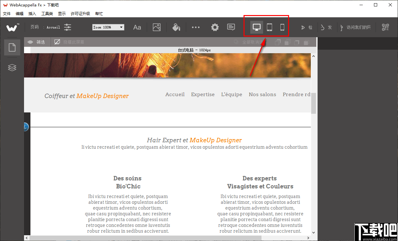Image resolution: width=398 pixels, height=241 pixels.
Task: Click Accueil navigation link in page
Action: click(175, 94)
